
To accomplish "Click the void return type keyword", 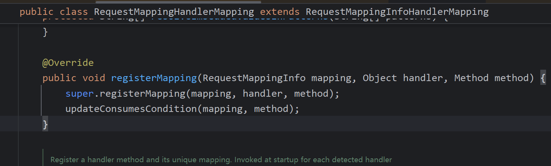I will coord(94,78).
